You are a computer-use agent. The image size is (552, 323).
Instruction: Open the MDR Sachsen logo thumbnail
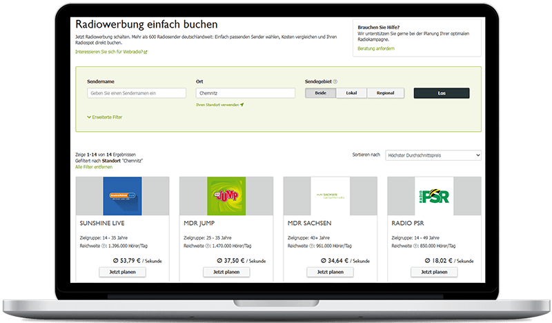[x=331, y=196]
